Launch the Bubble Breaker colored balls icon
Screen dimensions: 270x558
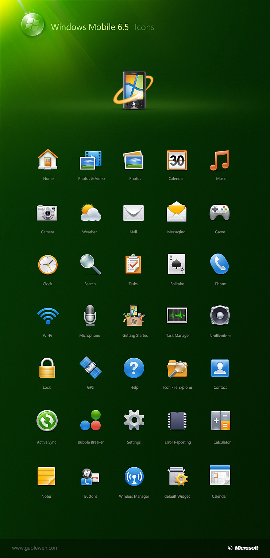(x=90, y=420)
